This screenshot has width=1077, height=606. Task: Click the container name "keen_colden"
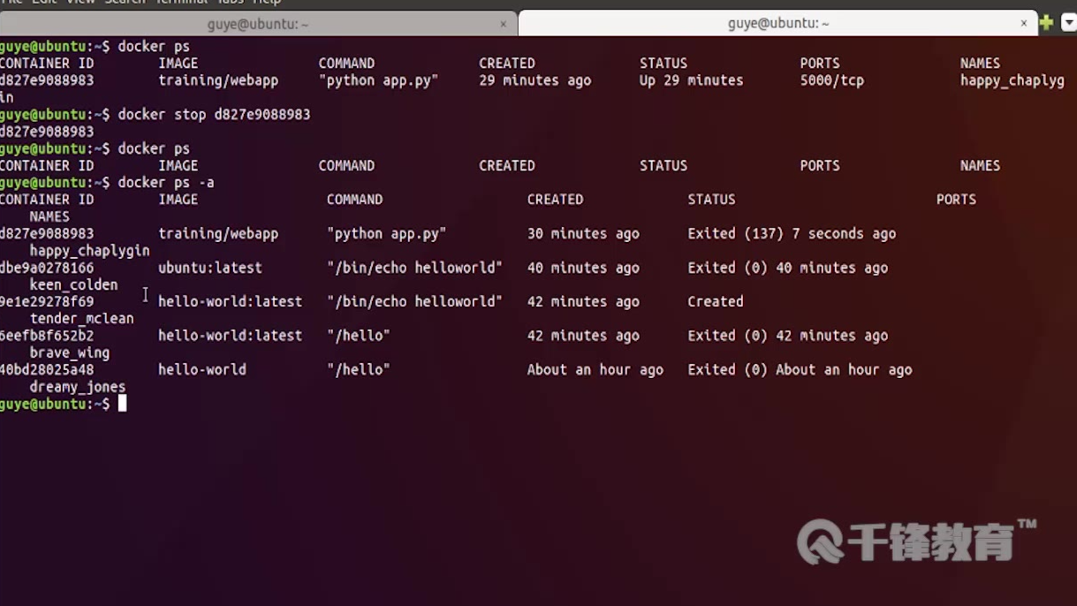73,284
